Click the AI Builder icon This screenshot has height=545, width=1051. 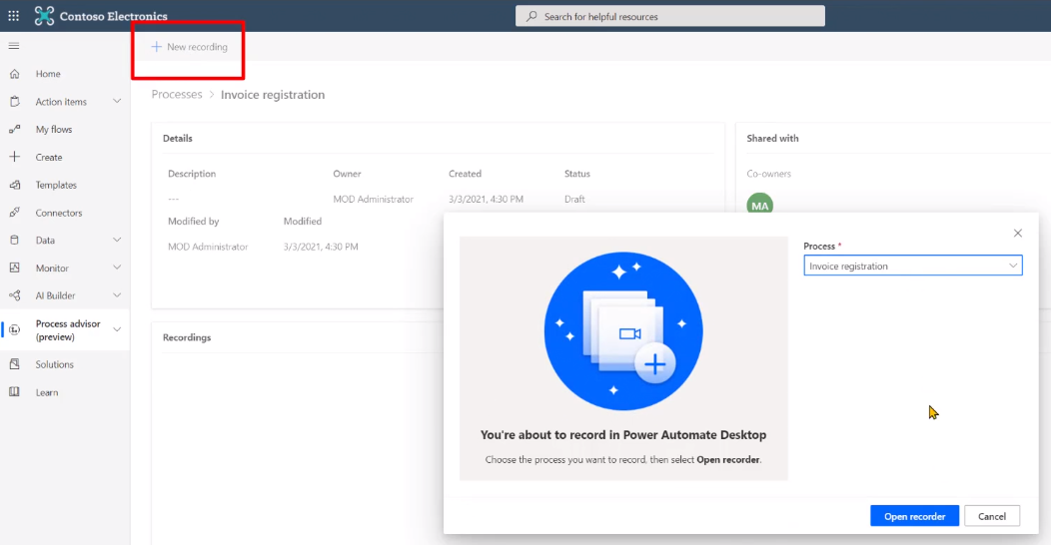pyautogui.click(x=15, y=295)
